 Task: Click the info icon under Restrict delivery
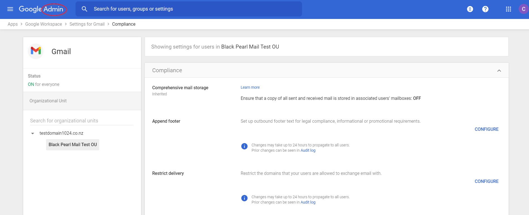(x=244, y=198)
